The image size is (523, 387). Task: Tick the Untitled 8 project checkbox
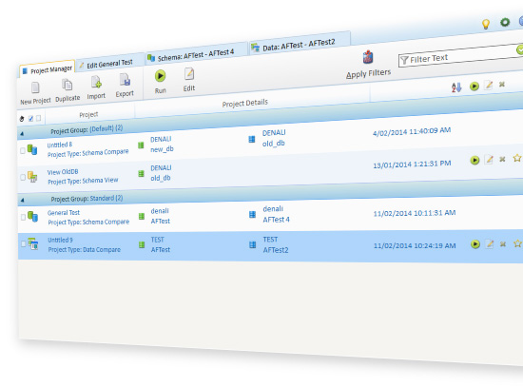pyautogui.click(x=23, y=150)
